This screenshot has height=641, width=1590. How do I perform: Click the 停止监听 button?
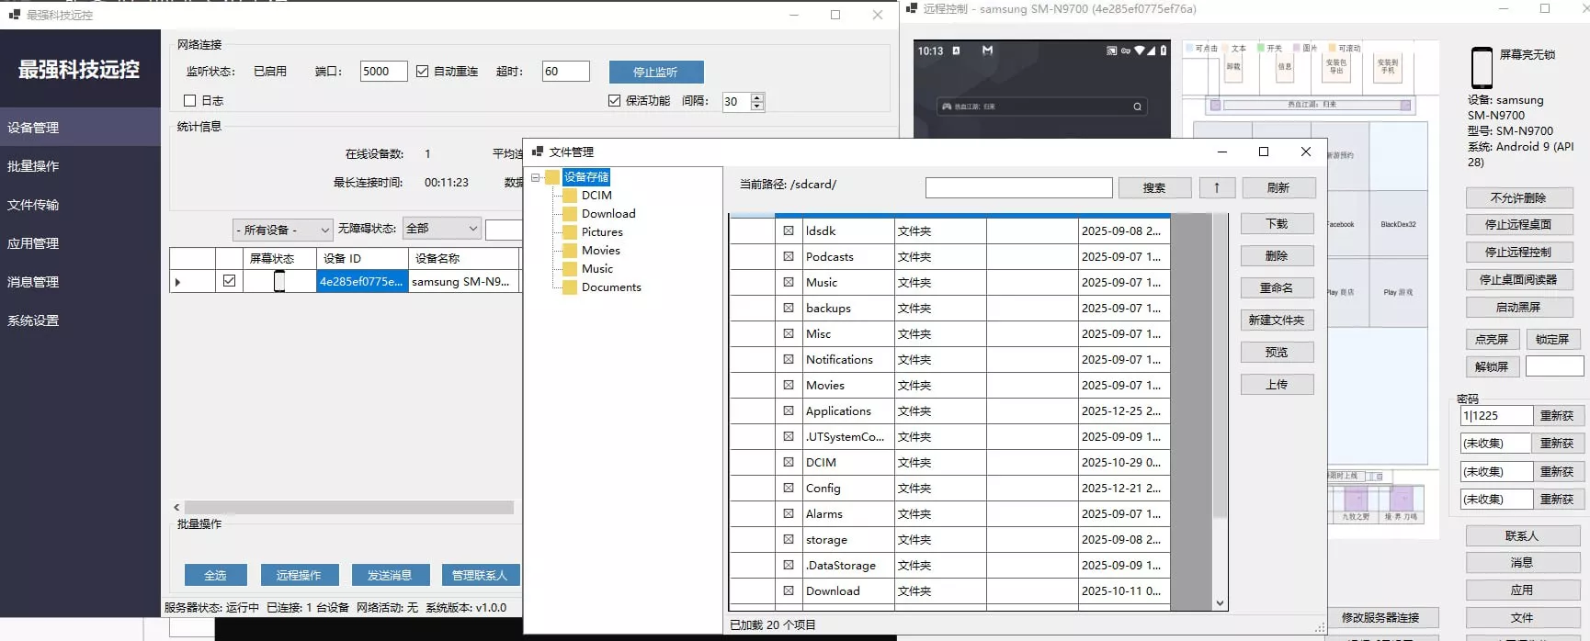click(656, 72)
